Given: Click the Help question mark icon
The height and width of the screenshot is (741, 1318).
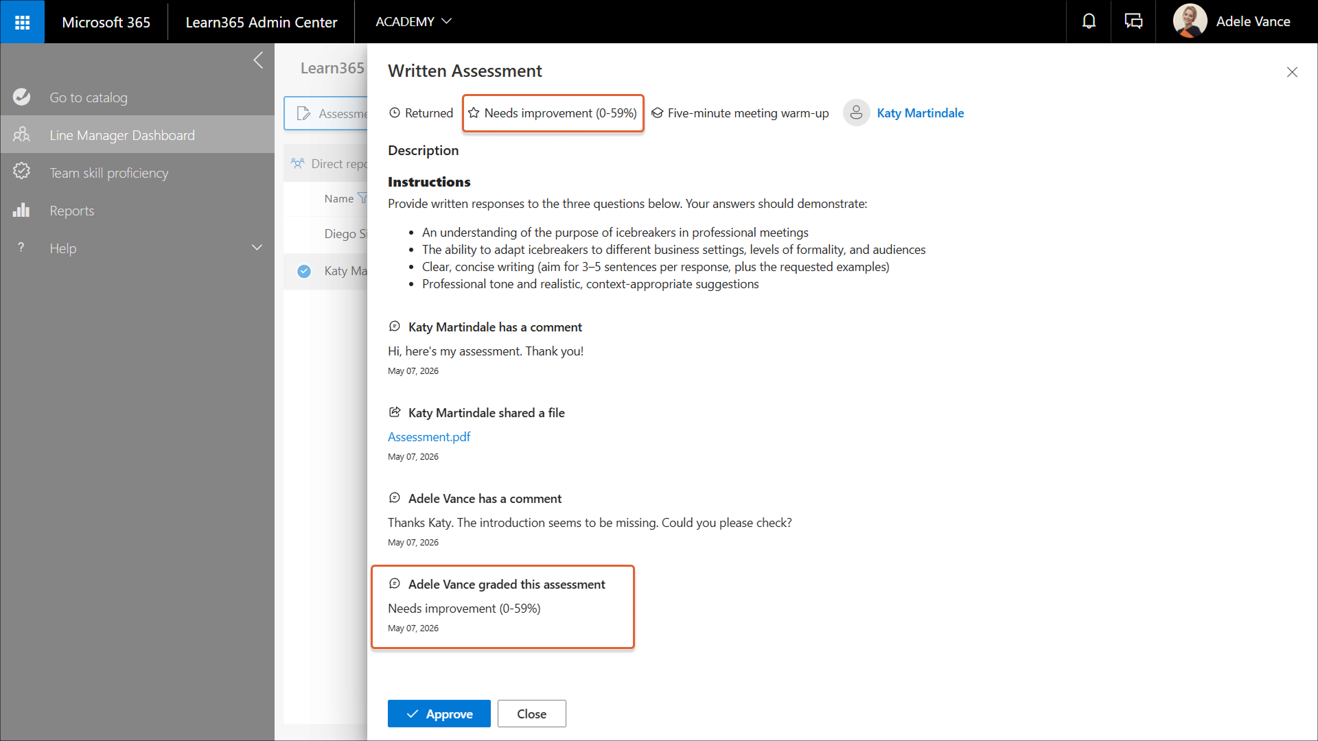Looking at the screenshot, I should [x=21, y=248].
